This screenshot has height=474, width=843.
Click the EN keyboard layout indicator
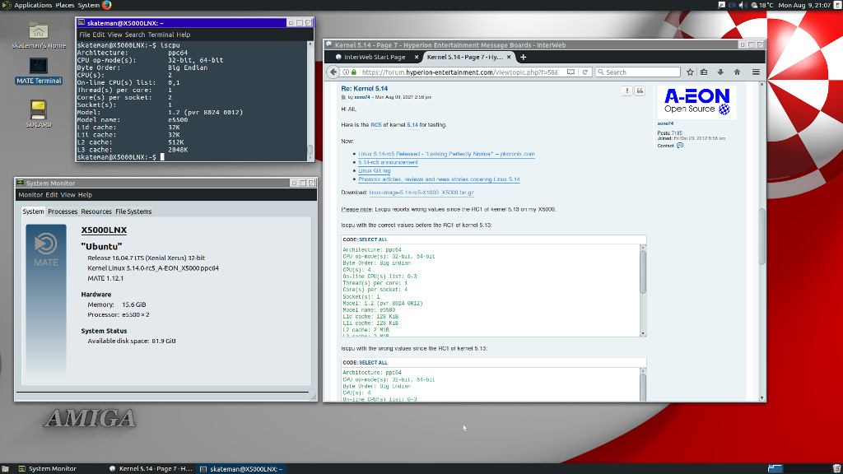[x=731, y=5]
